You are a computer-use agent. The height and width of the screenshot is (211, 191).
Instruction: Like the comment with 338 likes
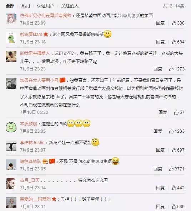pos(174,23)
